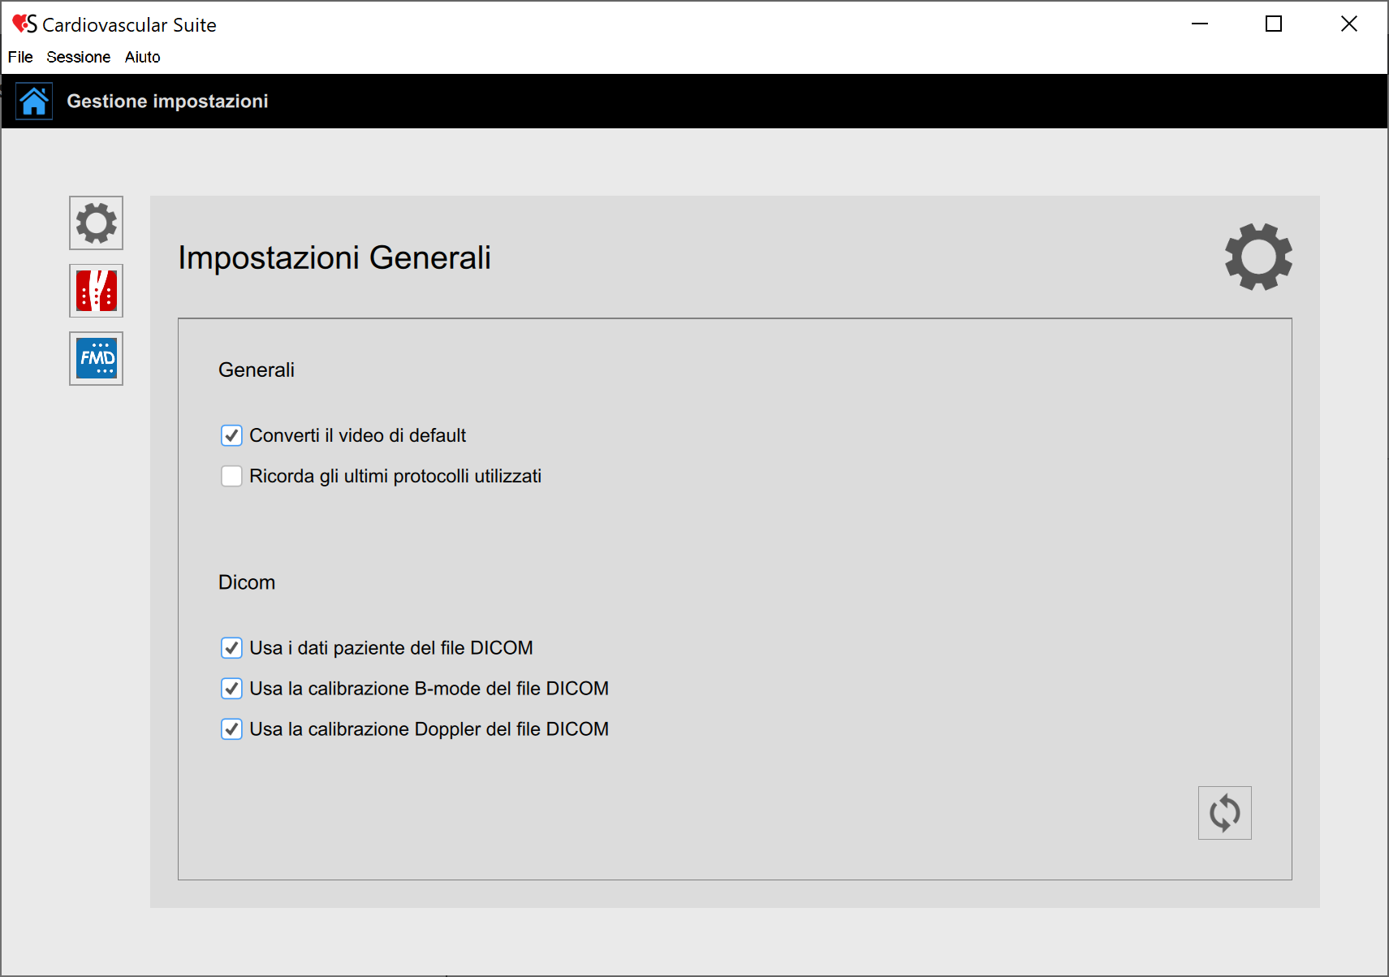The height and width of the screenshot is (977, 1389).
Task: Click the "Impostazioni Generali" heading
Action: (334, 257)
